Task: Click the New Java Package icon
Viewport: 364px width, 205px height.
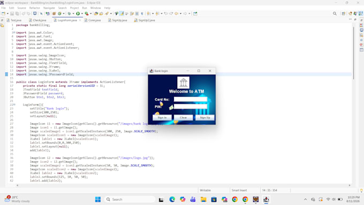Action: point(54,14)
